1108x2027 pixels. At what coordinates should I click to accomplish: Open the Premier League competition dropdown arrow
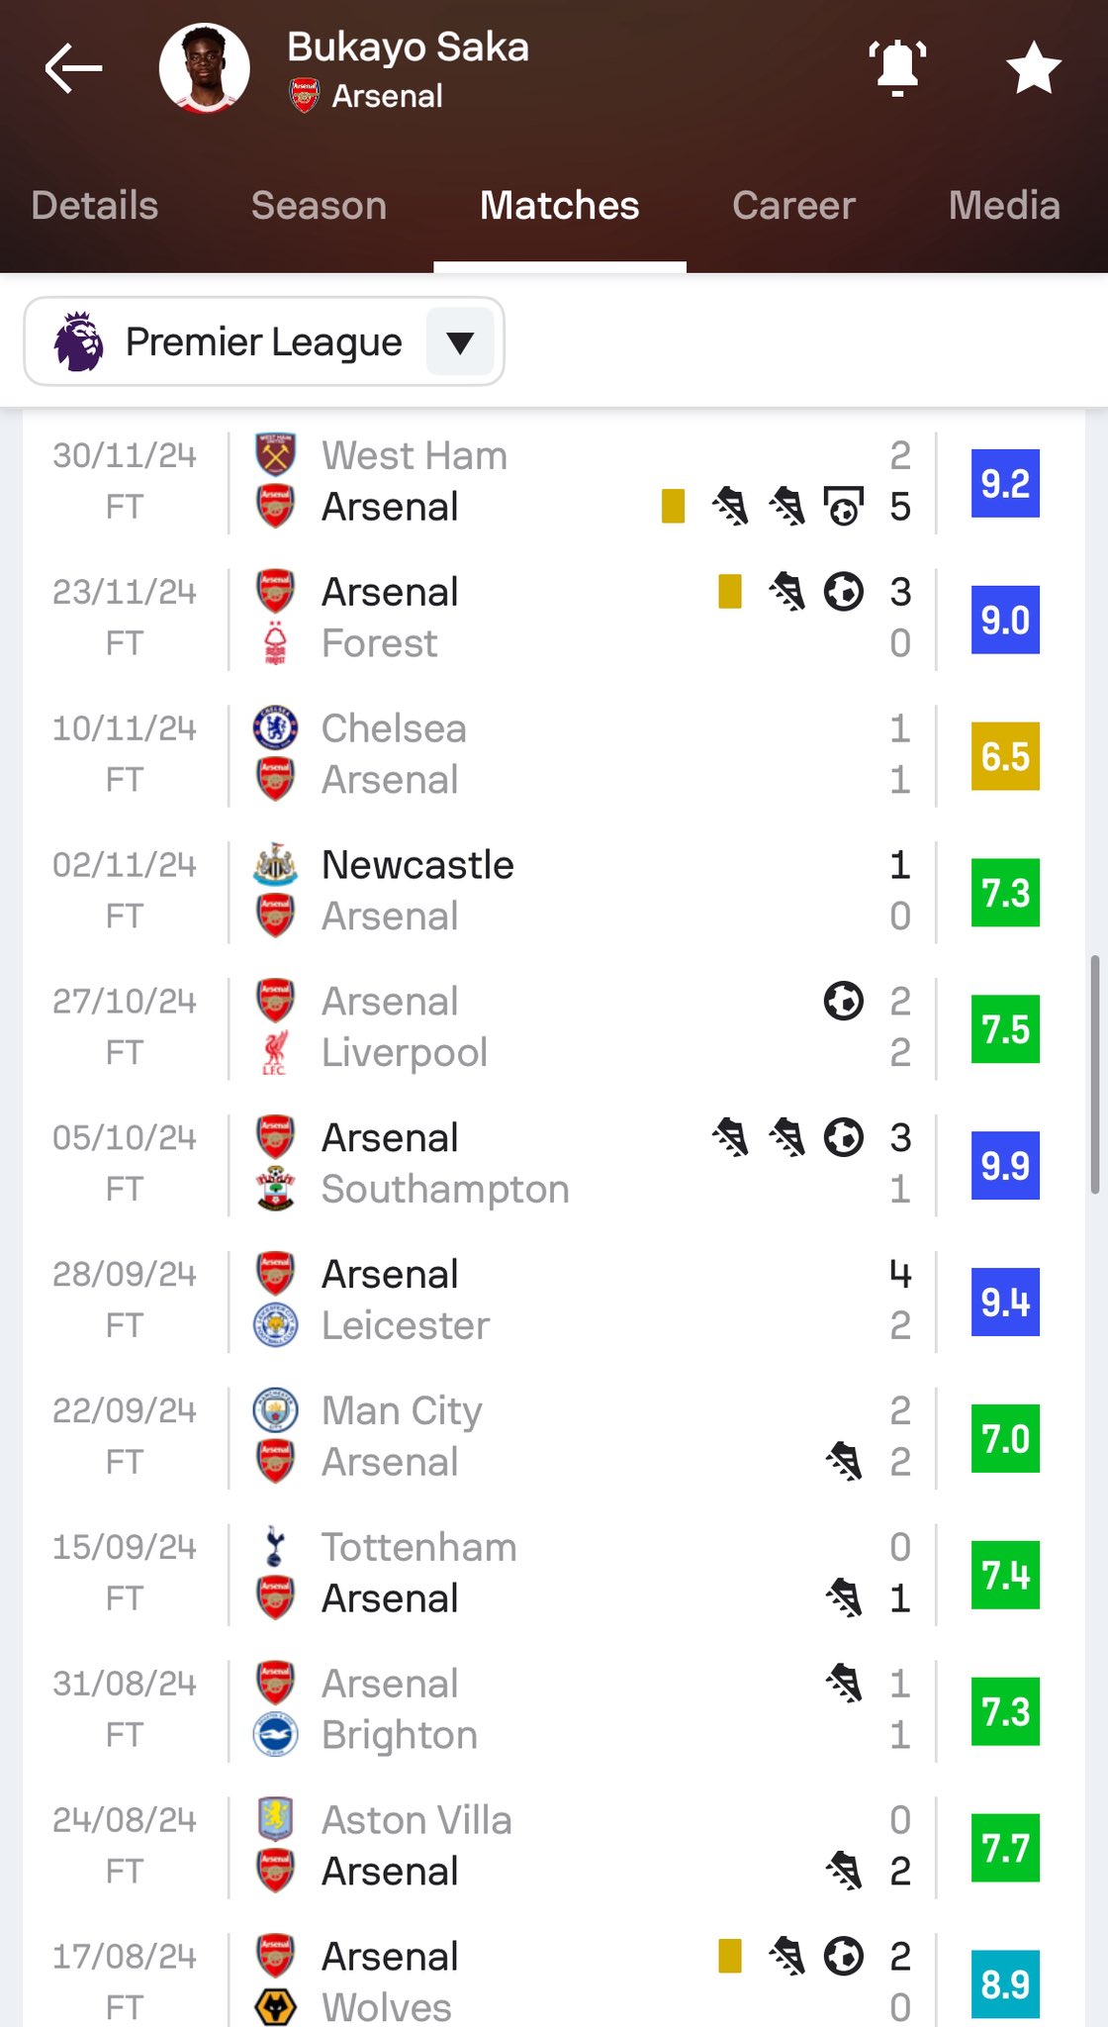[x=460, y=341]
